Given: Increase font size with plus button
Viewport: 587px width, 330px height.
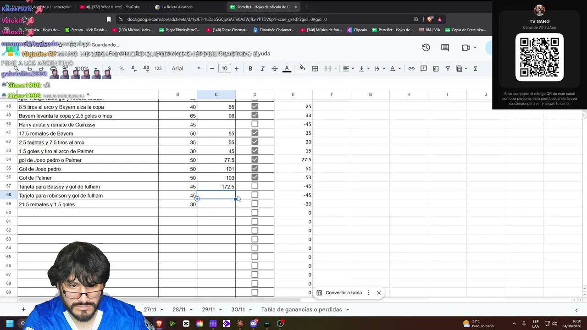Looking at the screenshot, I should [237, 69].
